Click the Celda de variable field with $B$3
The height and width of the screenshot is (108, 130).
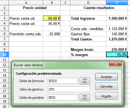[x=63, y=98]
